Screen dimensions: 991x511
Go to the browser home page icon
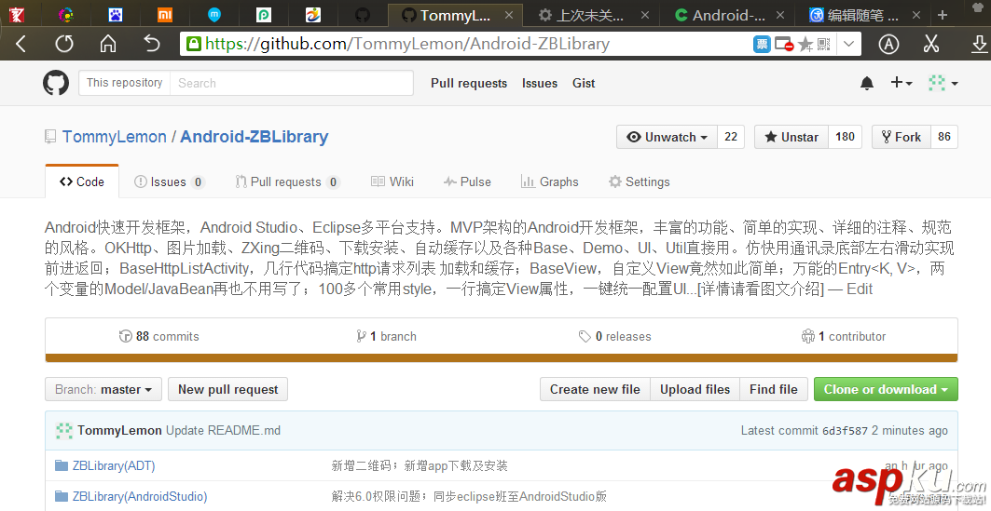click(108, 44)
